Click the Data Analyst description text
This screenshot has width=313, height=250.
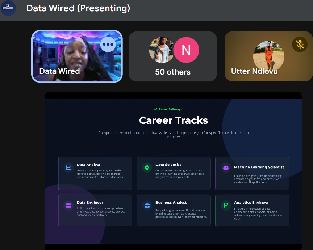pos(100,174)
